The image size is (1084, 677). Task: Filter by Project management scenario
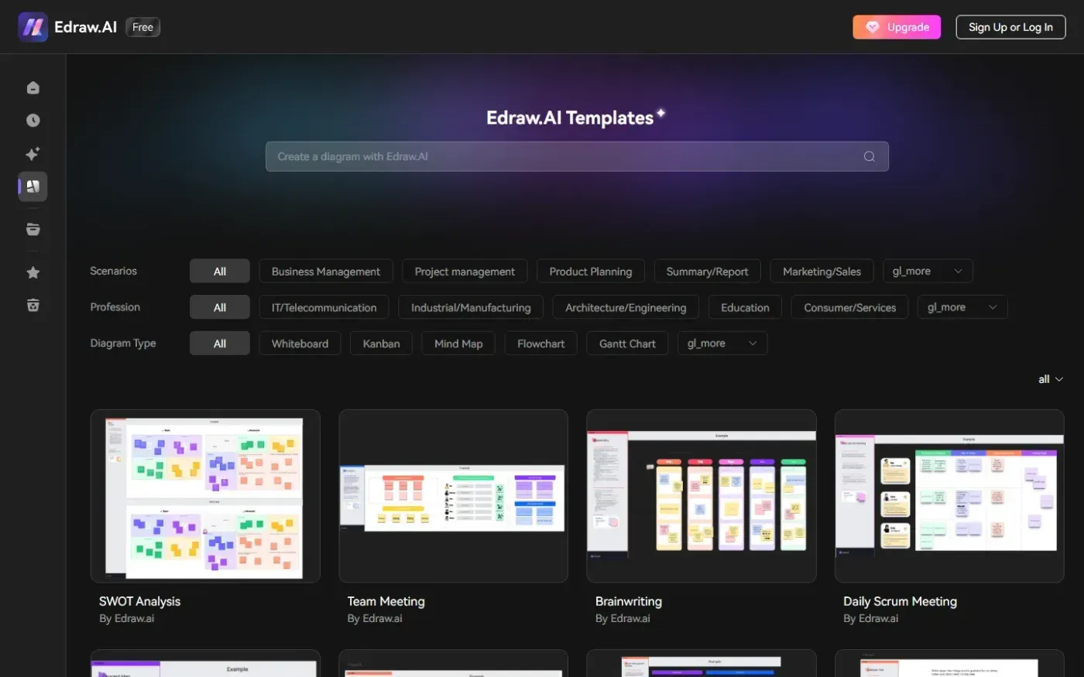(x=465, y=272)
